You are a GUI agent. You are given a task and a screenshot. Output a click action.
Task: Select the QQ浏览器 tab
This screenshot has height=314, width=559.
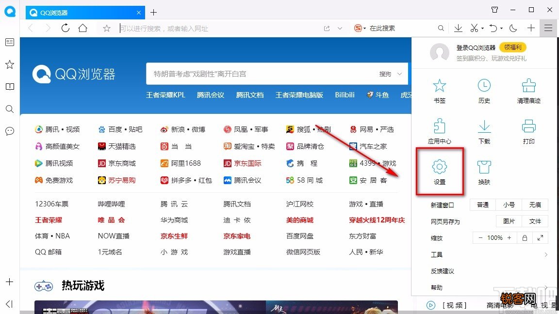(85, 13)
